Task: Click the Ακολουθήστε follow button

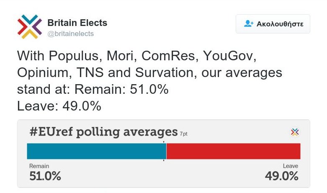Action: (273, 24)
